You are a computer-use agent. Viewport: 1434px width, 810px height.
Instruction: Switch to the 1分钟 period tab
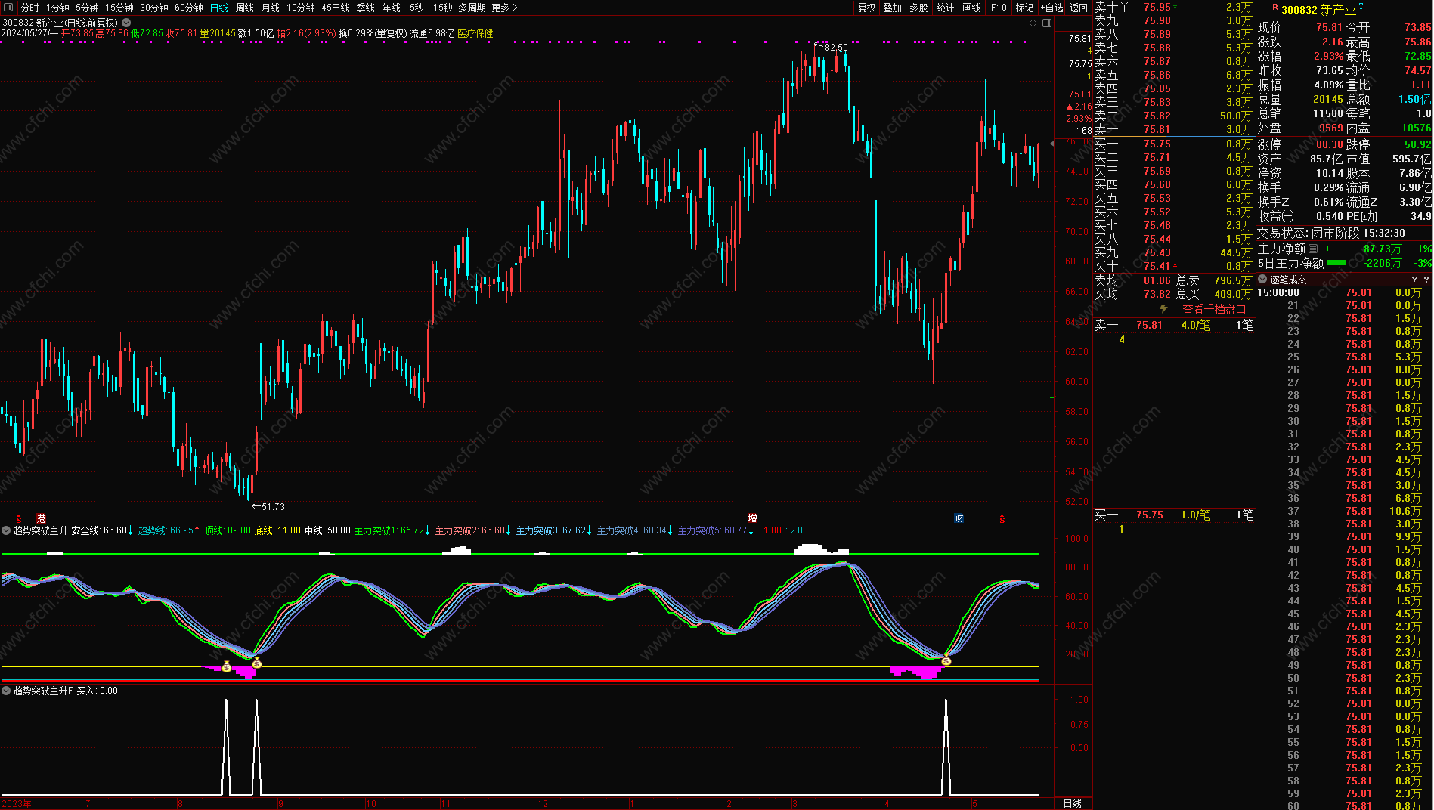pos(57,8)
